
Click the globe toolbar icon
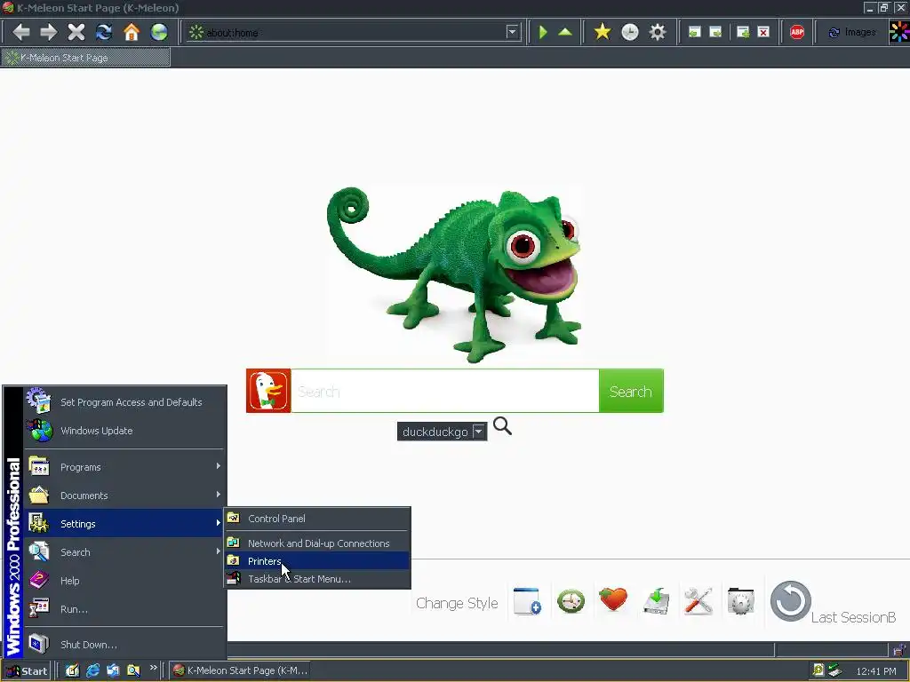pos(159,32)
